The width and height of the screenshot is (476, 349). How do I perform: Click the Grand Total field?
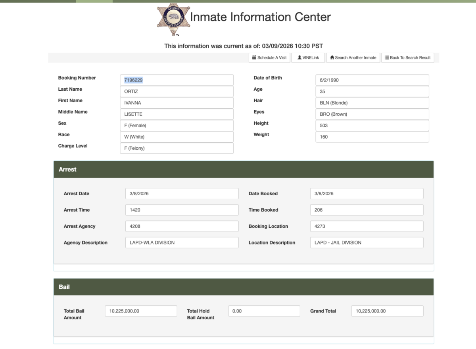pyautogui.click(x=387, y=311)
